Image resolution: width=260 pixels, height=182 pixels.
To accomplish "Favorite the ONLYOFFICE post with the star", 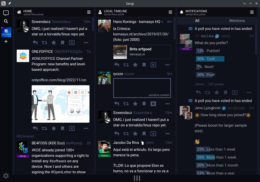I will pos(54,128).
